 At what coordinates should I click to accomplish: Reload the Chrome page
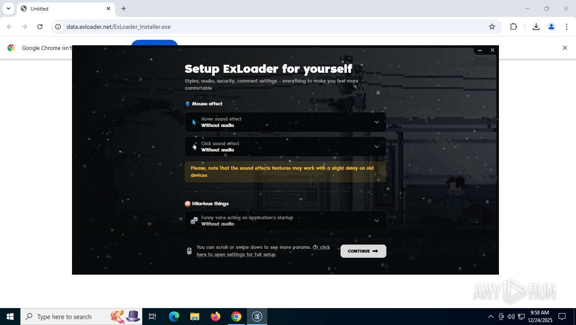pos(40,27)
